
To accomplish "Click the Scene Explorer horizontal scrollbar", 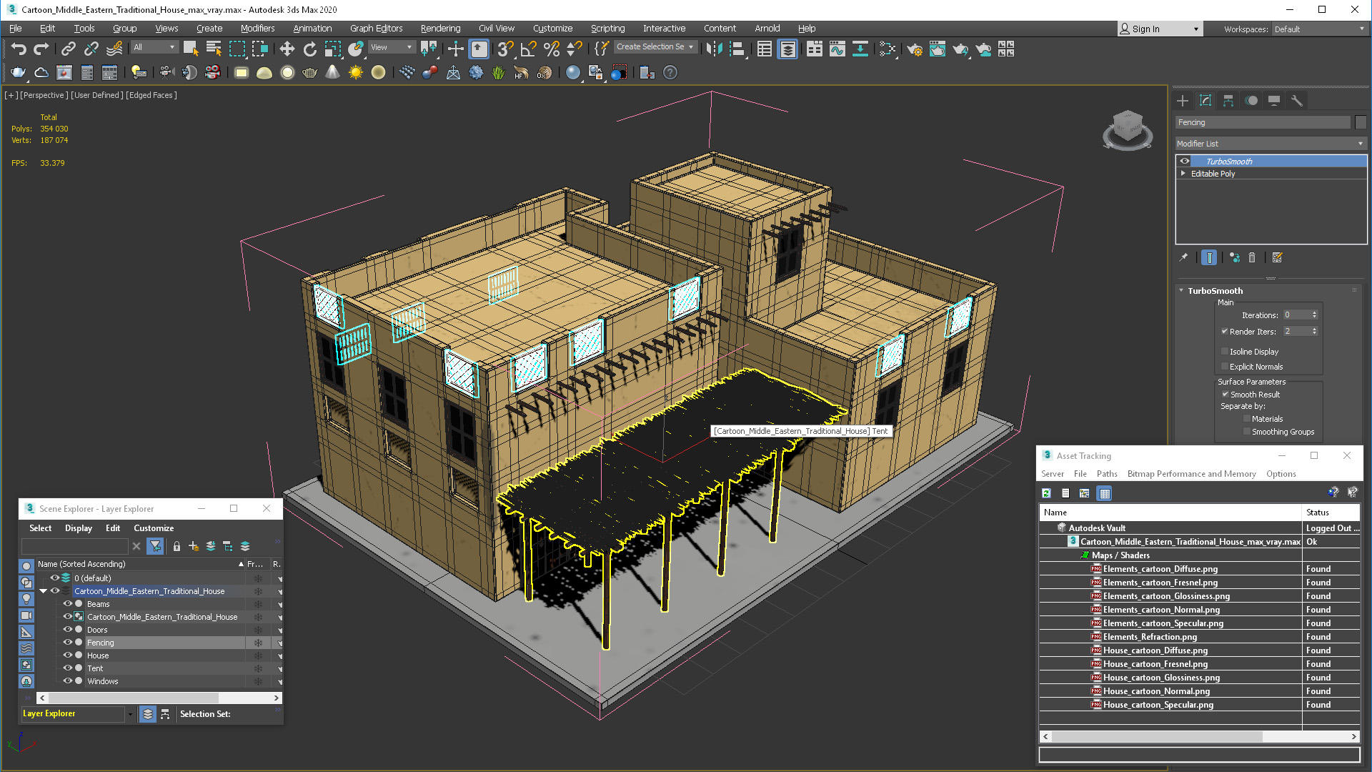I will [x=159, y=698].
